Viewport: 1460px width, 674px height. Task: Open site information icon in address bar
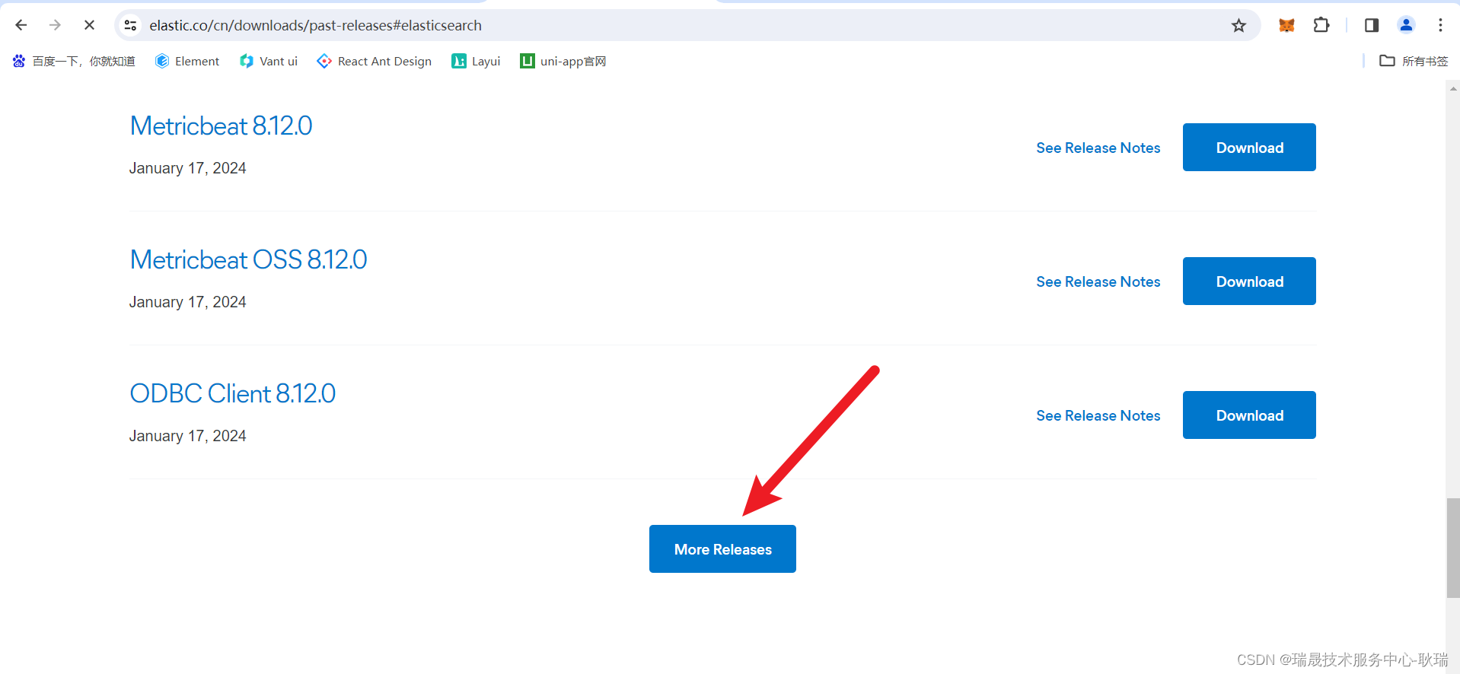click(131, 25)
